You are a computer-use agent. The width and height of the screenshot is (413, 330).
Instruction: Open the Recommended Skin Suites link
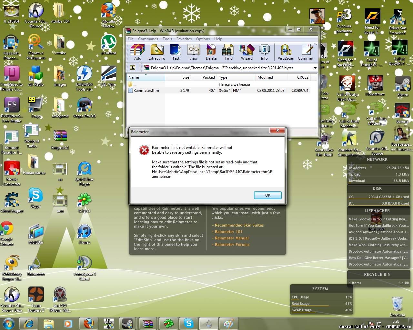[239, 225]
